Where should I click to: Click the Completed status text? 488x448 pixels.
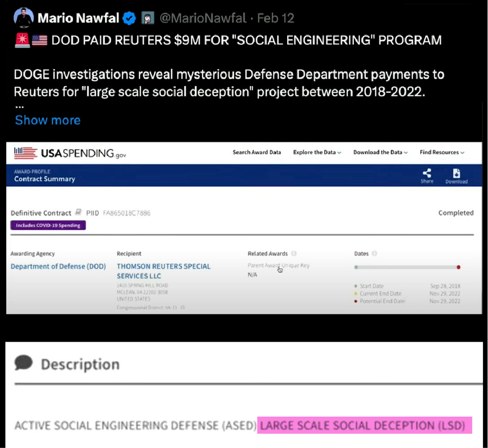point(456,213)
